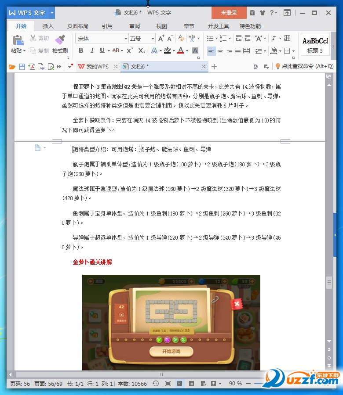Add a new document tab with plus
This screenshot has height=395, width=343.
[x=214, y=67]
